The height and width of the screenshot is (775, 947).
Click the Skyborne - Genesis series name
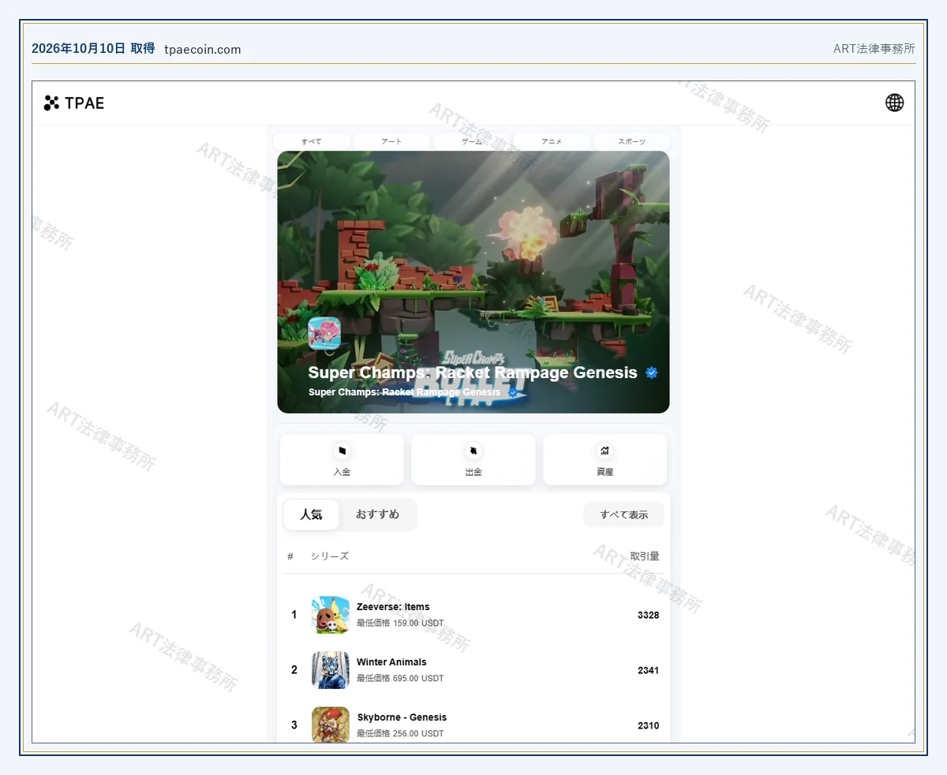click(x=402, y=717)
